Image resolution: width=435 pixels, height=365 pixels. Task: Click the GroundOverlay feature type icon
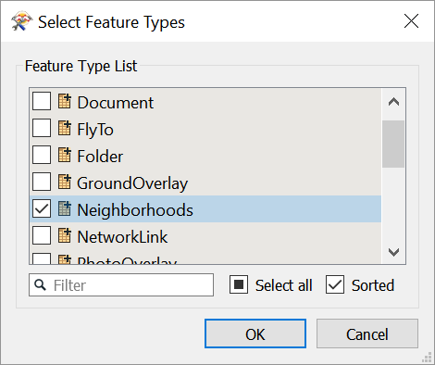65,182
